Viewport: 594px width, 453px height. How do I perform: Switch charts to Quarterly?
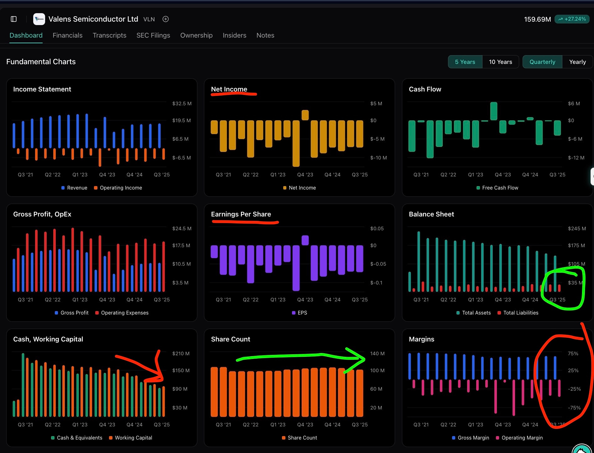[543, 62]
